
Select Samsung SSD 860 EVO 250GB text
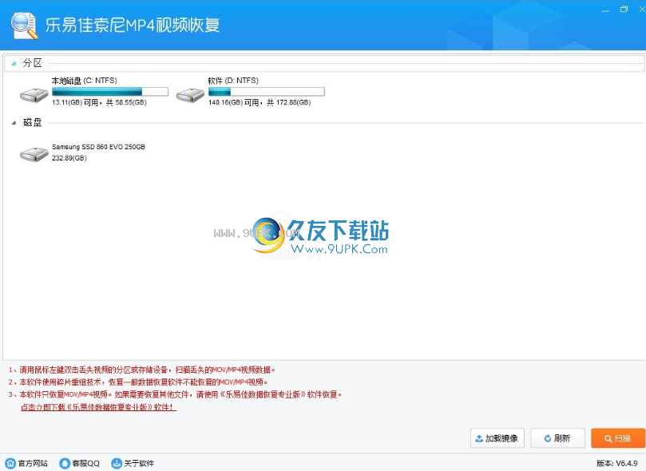coord(98,147)
